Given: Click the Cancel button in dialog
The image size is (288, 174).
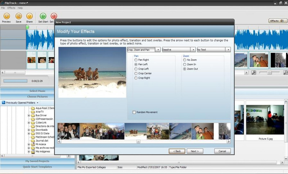Looking at the screenshot, I should coord(222,151).
